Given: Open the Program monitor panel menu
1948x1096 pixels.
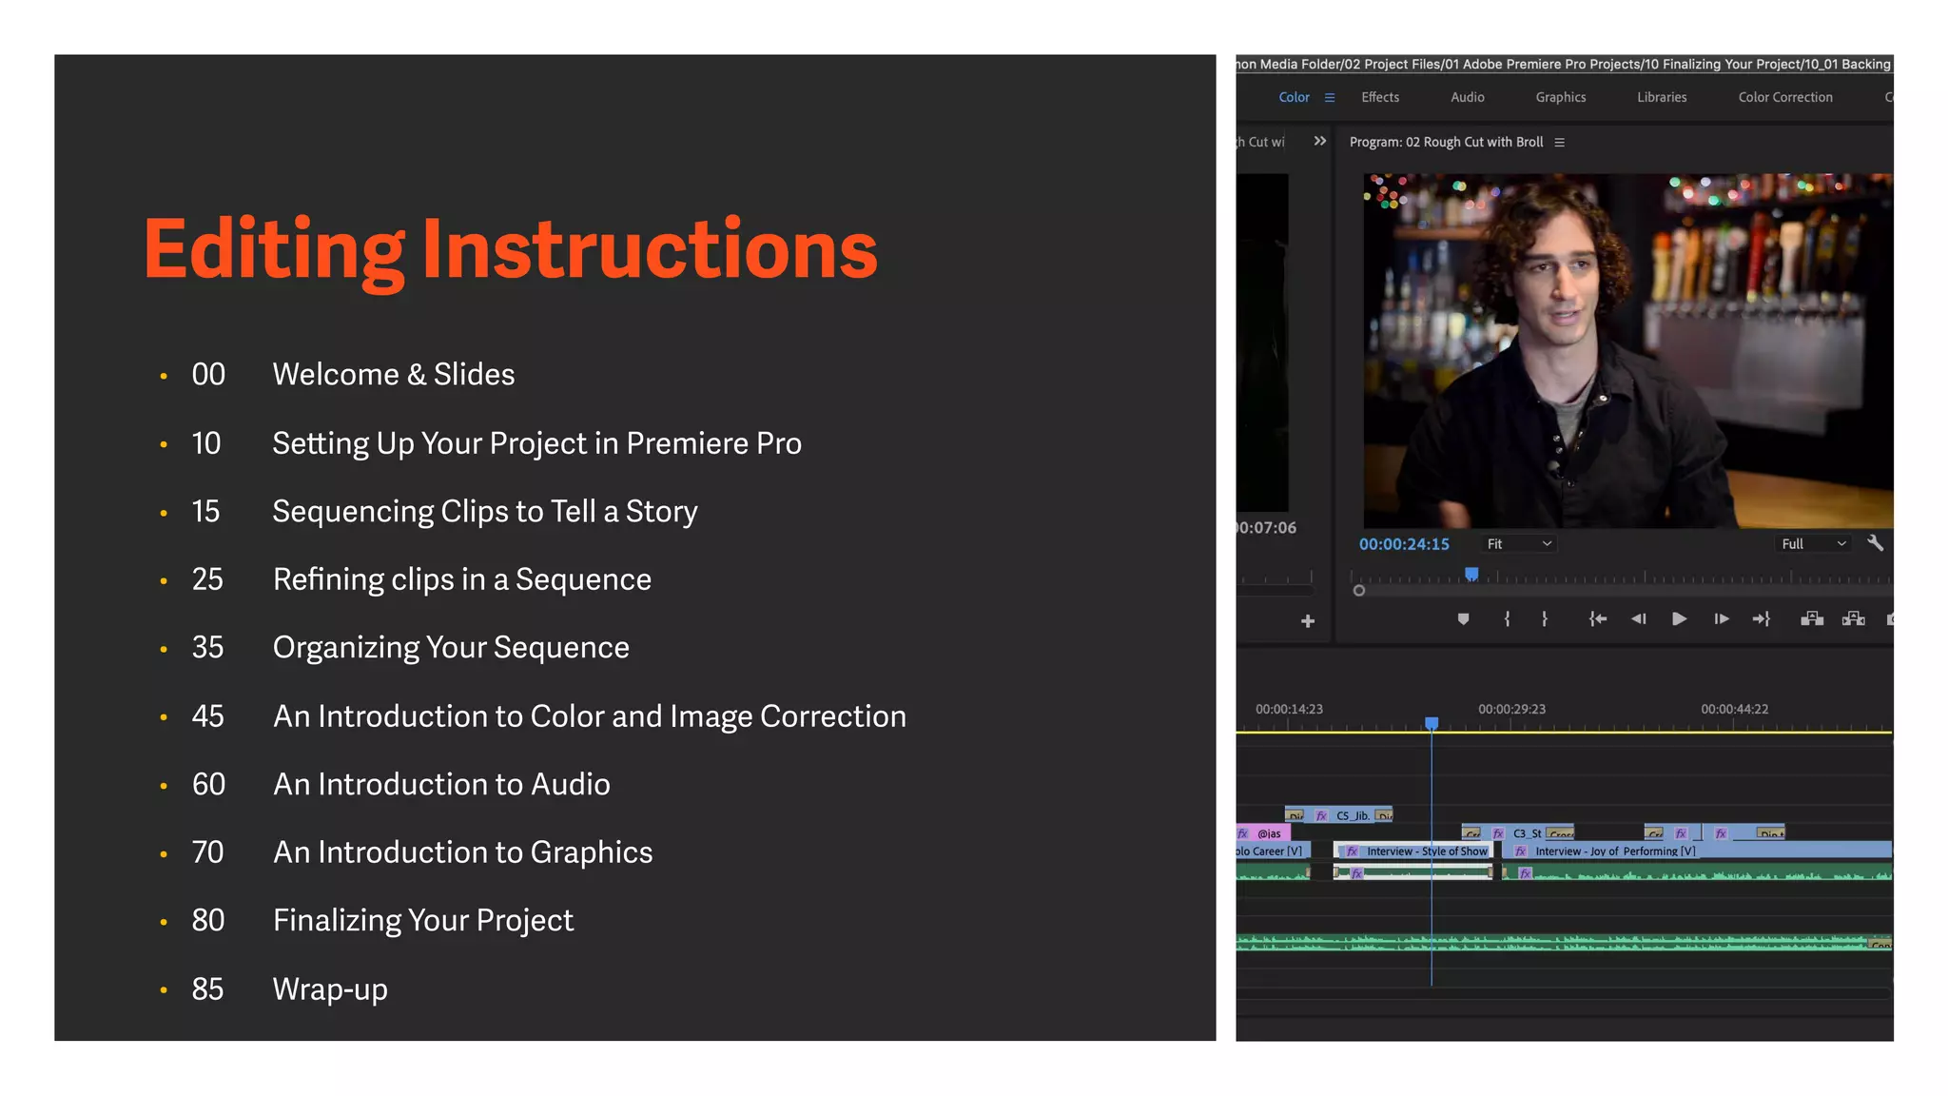Looking at the screenshot, I should pyautogui.click(x=1560, y=143).
